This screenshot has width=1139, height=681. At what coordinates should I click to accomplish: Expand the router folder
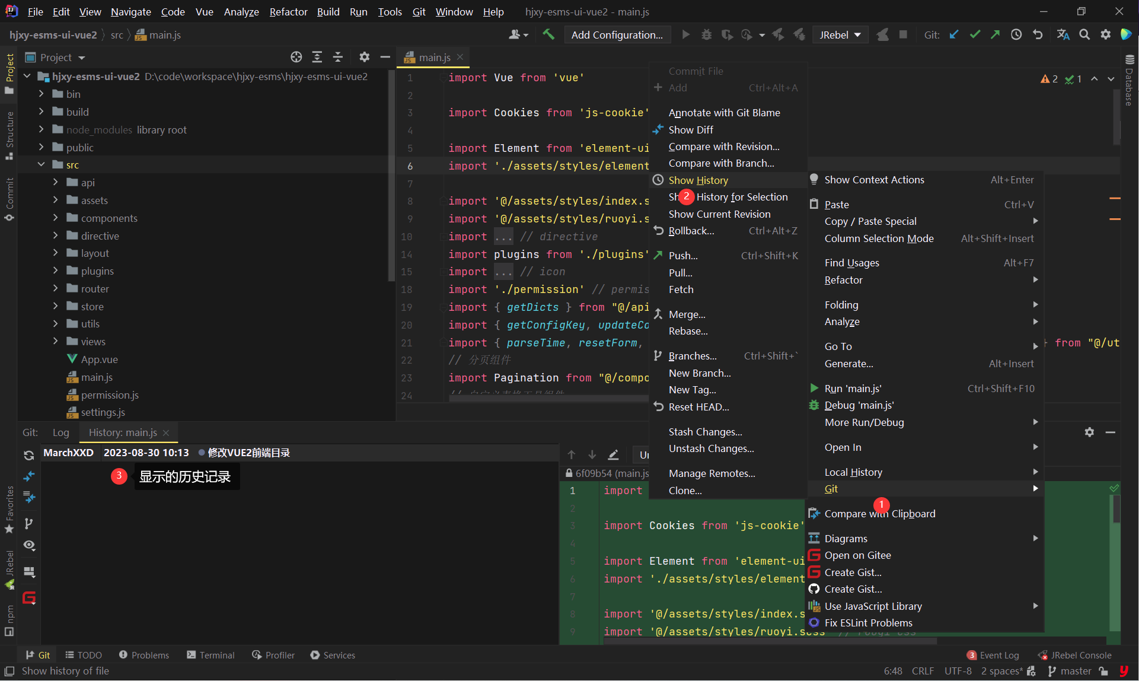coord(56,288)
